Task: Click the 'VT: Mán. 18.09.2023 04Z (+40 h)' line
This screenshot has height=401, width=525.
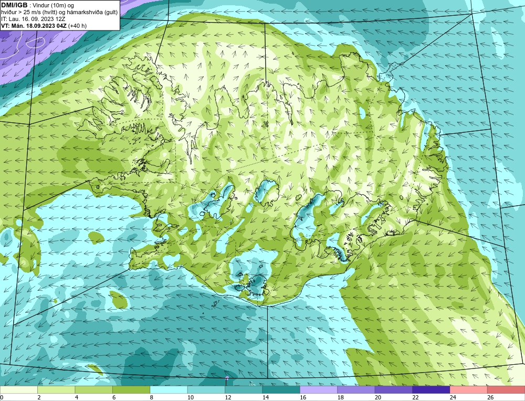Action: click(x=44, y=25)
